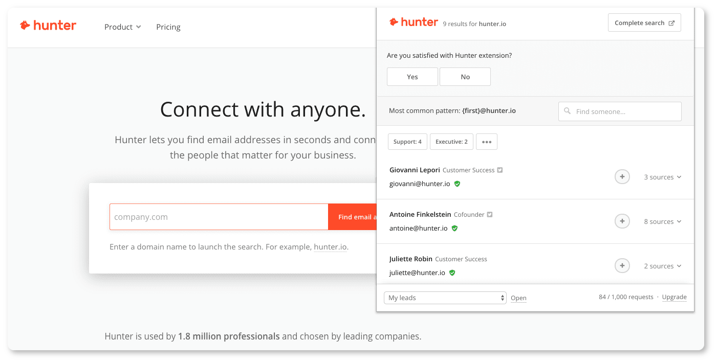
Task: Expand 8 sources for Antoine Finkelstein
Action: point(663,221)
